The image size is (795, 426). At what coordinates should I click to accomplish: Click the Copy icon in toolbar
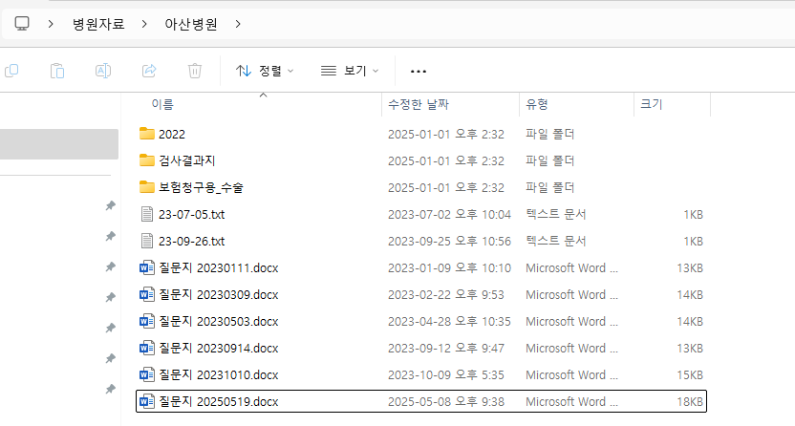(x=11, y=71)
